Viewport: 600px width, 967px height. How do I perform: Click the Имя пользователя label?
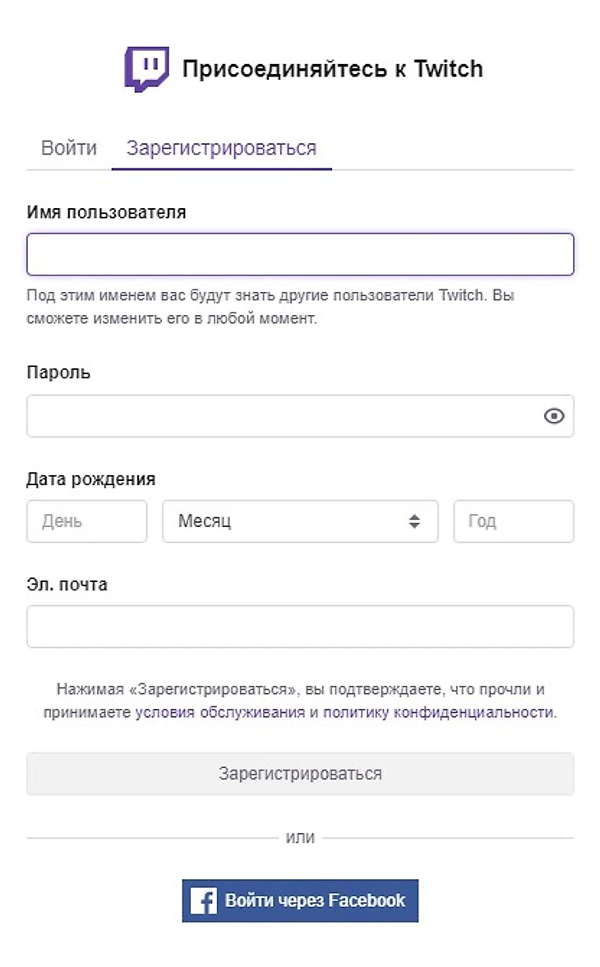point(106,212)
